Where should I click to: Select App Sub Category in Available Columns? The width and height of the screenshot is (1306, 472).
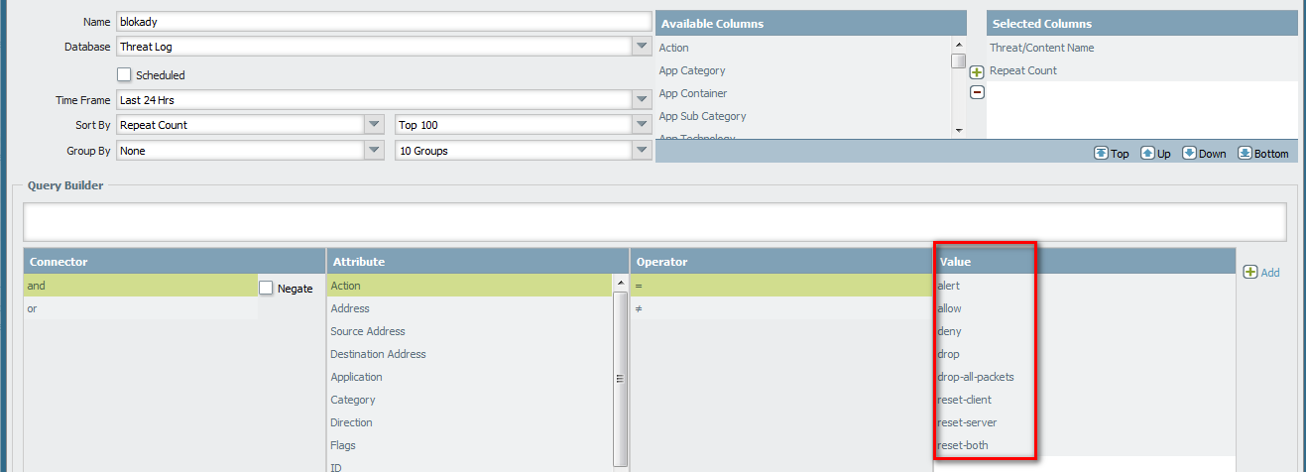(x=803, y=116)
